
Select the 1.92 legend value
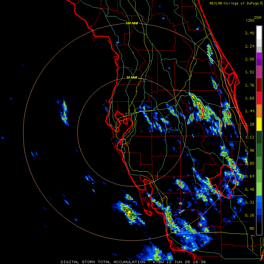tap(250, 72)
